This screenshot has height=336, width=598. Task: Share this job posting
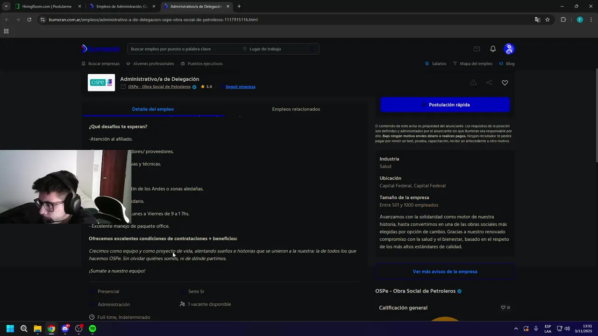[489, 83]
